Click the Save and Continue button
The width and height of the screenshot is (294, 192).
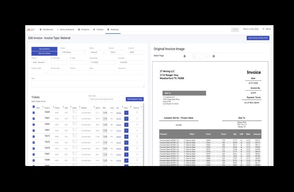pyautogui.click(x=45, y=54)
